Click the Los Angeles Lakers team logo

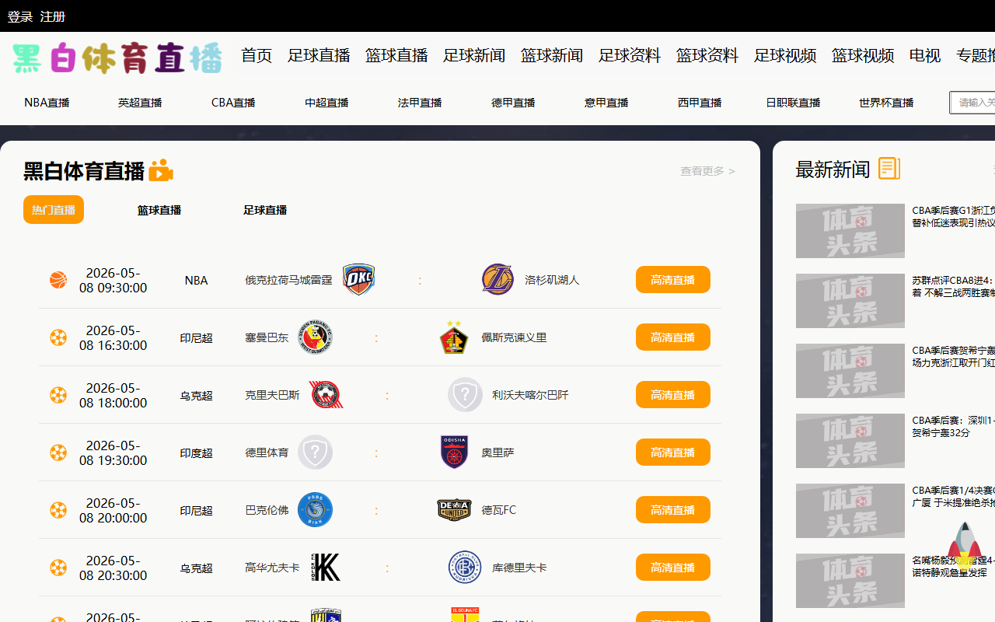point(497,280)
